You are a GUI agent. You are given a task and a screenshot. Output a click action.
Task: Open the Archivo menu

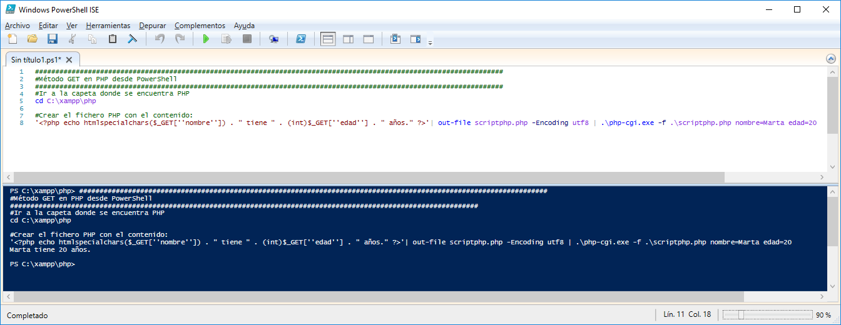[x=17, y=26]
